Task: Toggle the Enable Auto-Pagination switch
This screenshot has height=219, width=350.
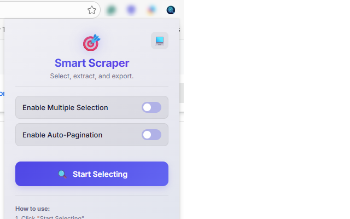Action: pyautogui.click(x=151, y=135)
